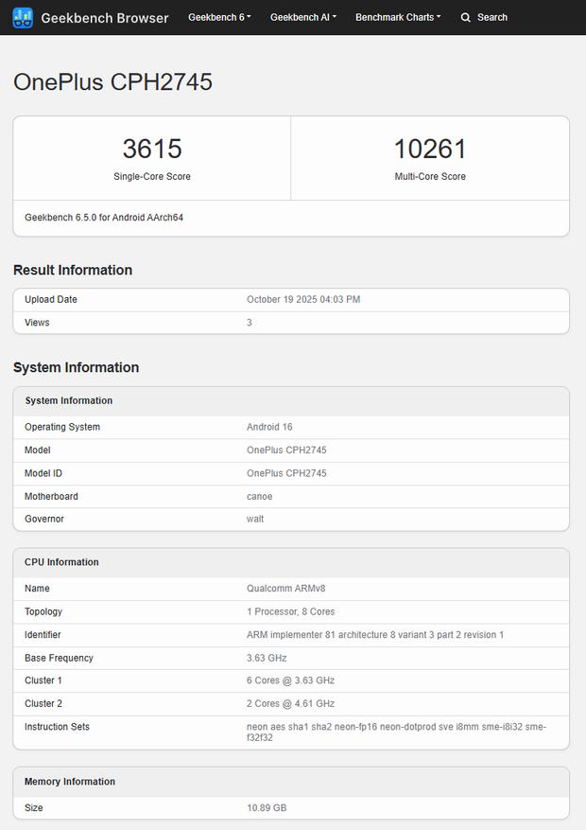Select the 3615 single-core score
This screenshot has width=586, height=830.
pyautogui.click(x=151, y=149)
